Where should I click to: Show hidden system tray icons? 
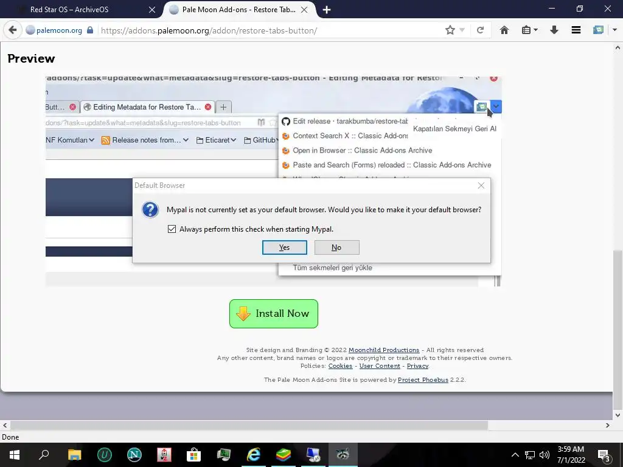point(515,455)
